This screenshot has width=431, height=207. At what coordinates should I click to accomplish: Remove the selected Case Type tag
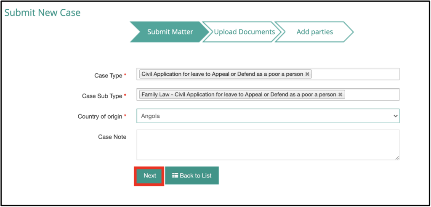[307, 74]
